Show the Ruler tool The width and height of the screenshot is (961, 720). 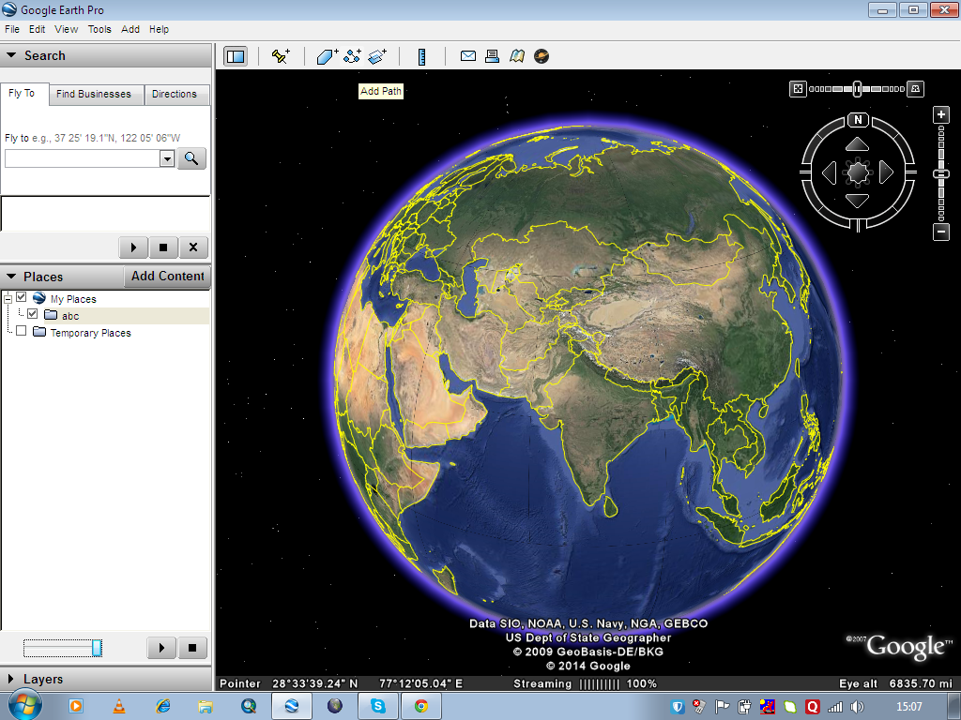(x=421, y=55)
